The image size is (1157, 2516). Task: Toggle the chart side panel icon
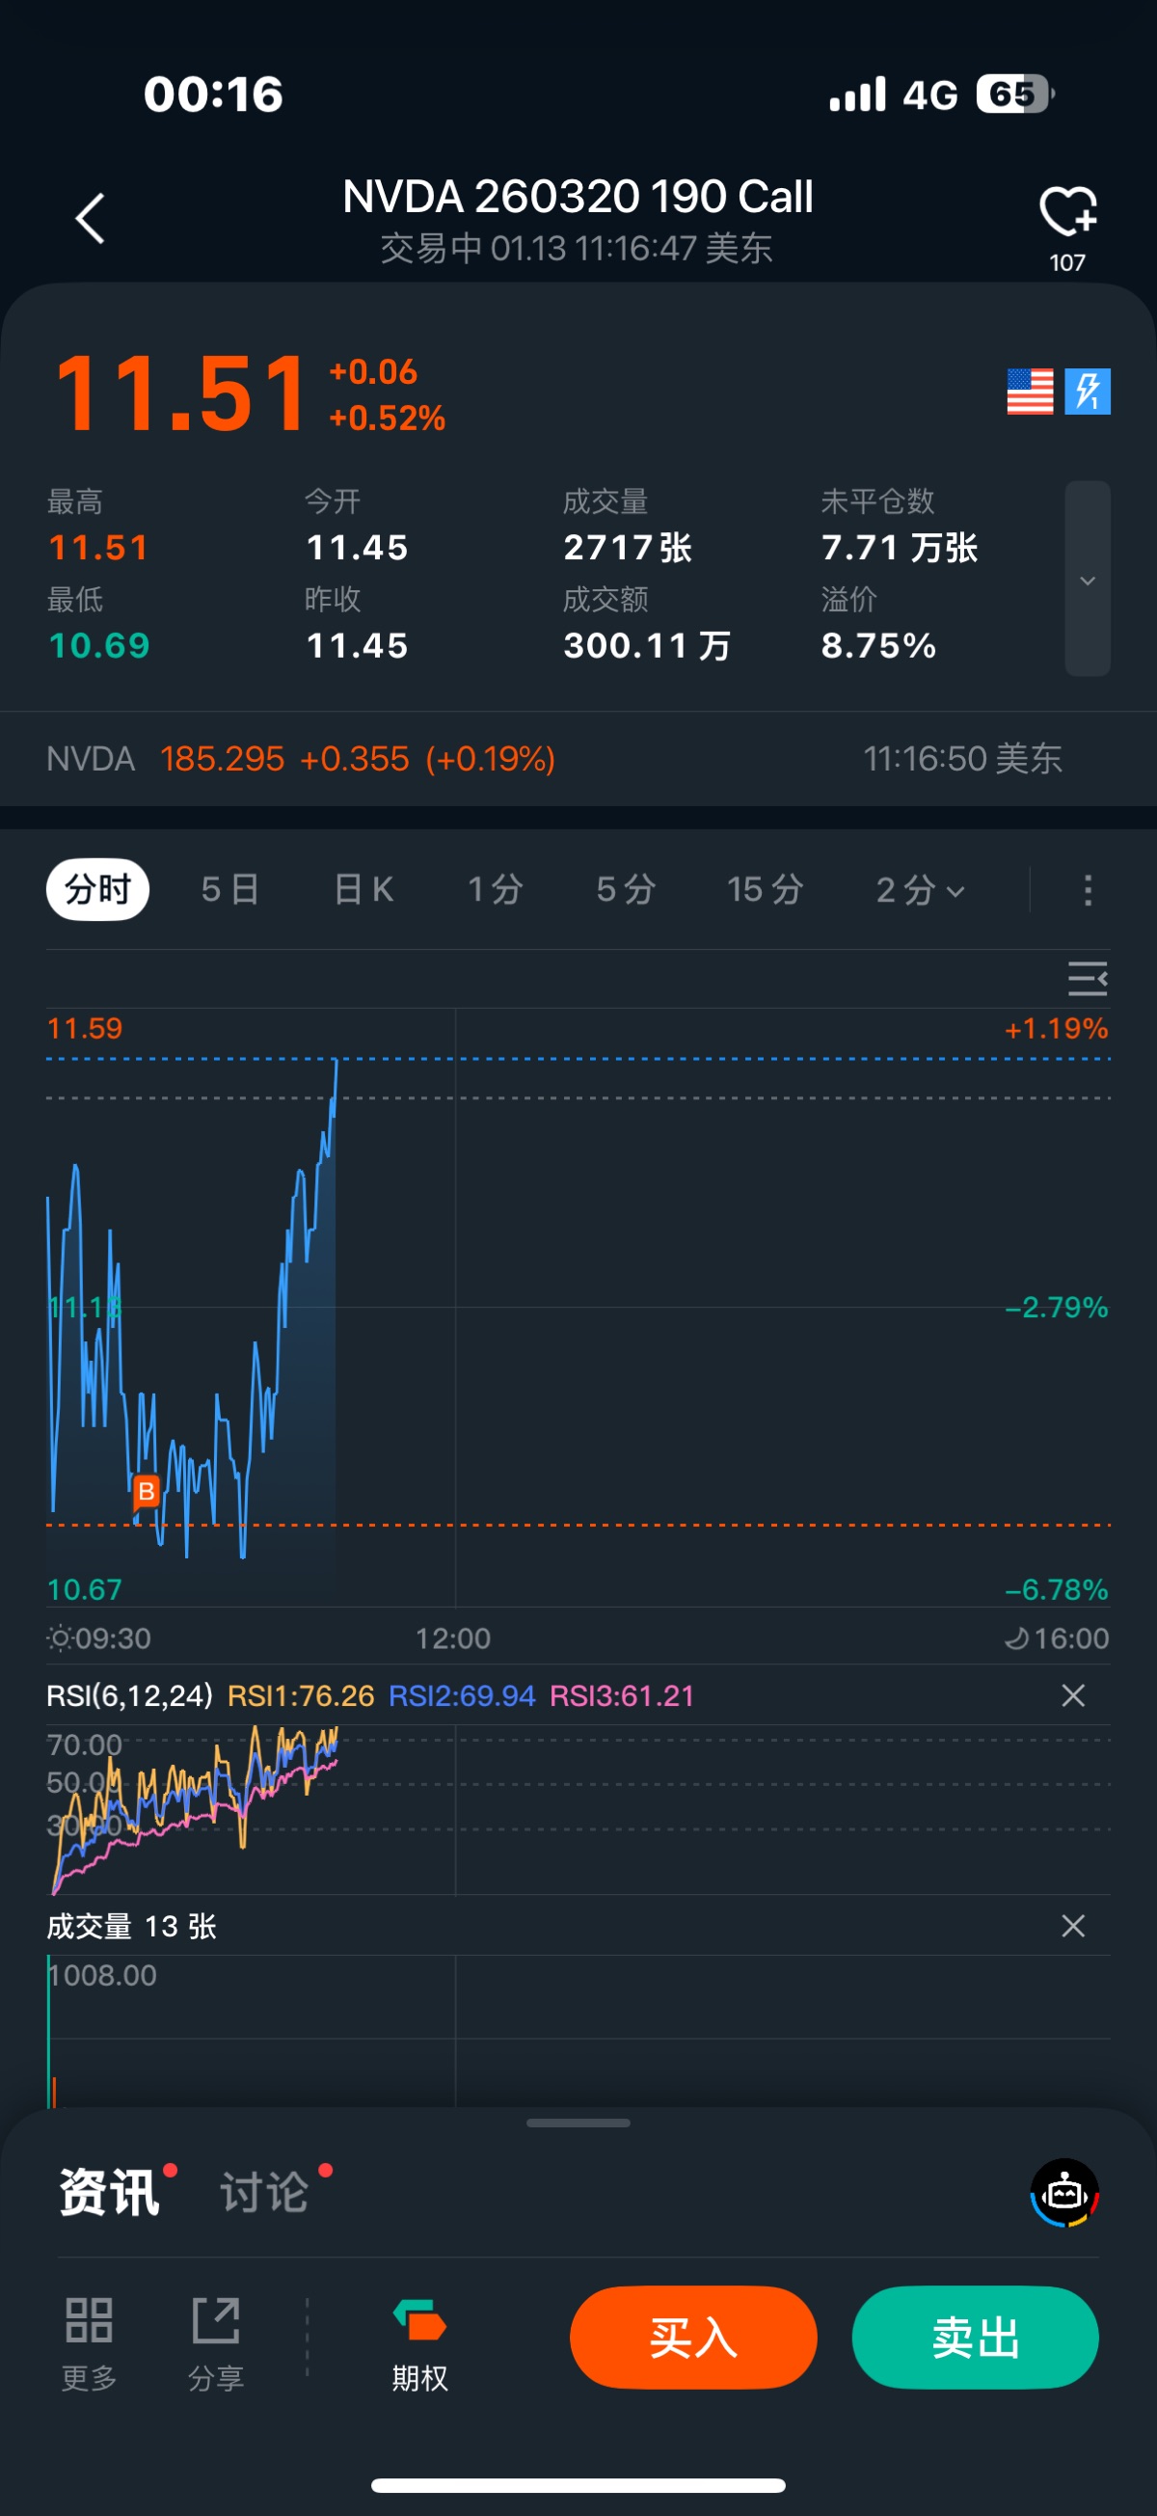coord(1087,978)
